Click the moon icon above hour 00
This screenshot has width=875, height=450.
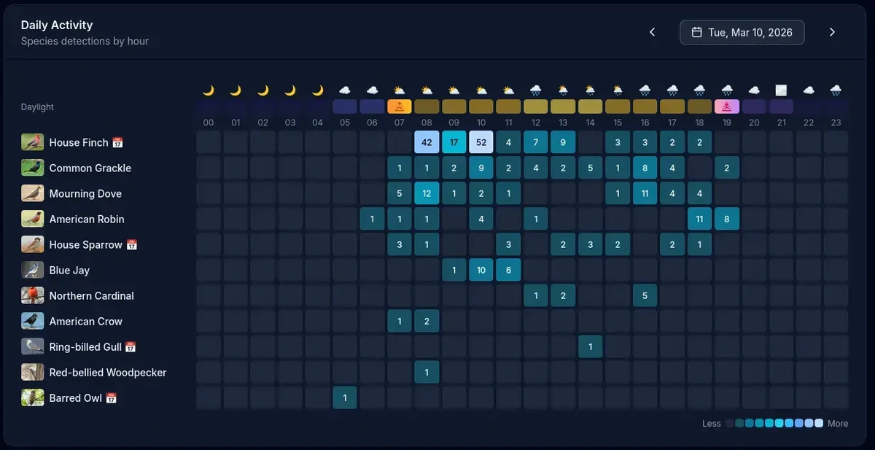(x=209, y=90)
